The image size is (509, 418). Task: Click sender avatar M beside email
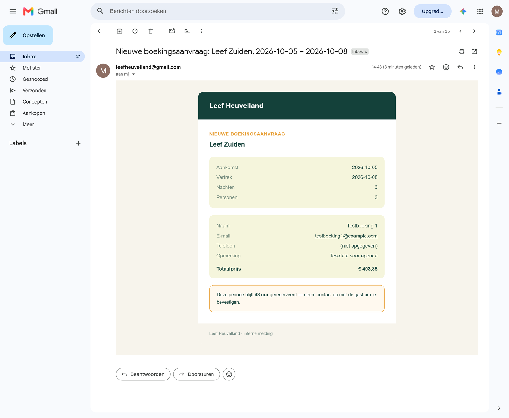tap(103, 71)
